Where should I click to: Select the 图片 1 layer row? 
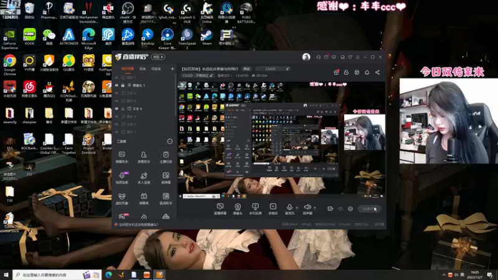(144, 132)
